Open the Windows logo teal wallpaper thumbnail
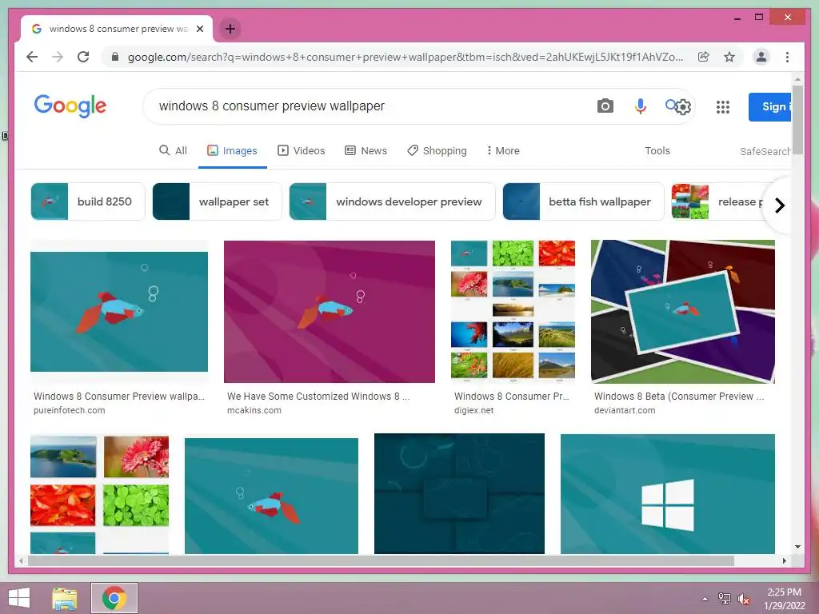 coord(668,494)
